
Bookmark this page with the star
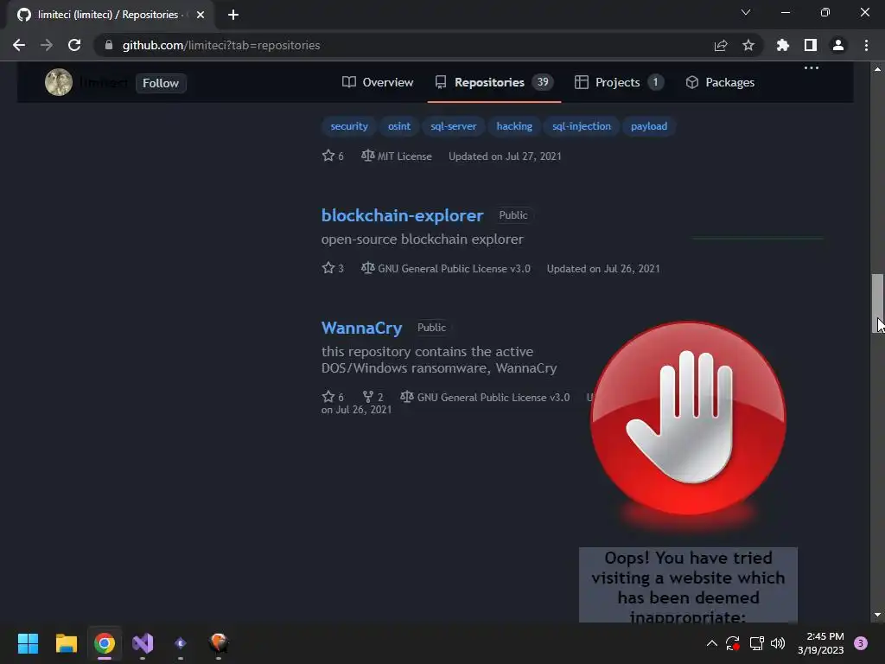click(x=748, y=45)
